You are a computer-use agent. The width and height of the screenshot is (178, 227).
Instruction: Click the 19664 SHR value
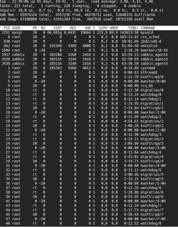86,32
